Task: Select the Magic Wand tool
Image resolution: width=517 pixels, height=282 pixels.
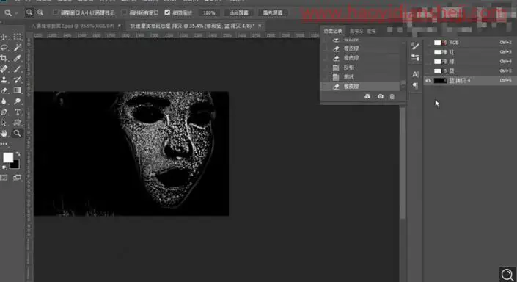Action: [17, 48]
